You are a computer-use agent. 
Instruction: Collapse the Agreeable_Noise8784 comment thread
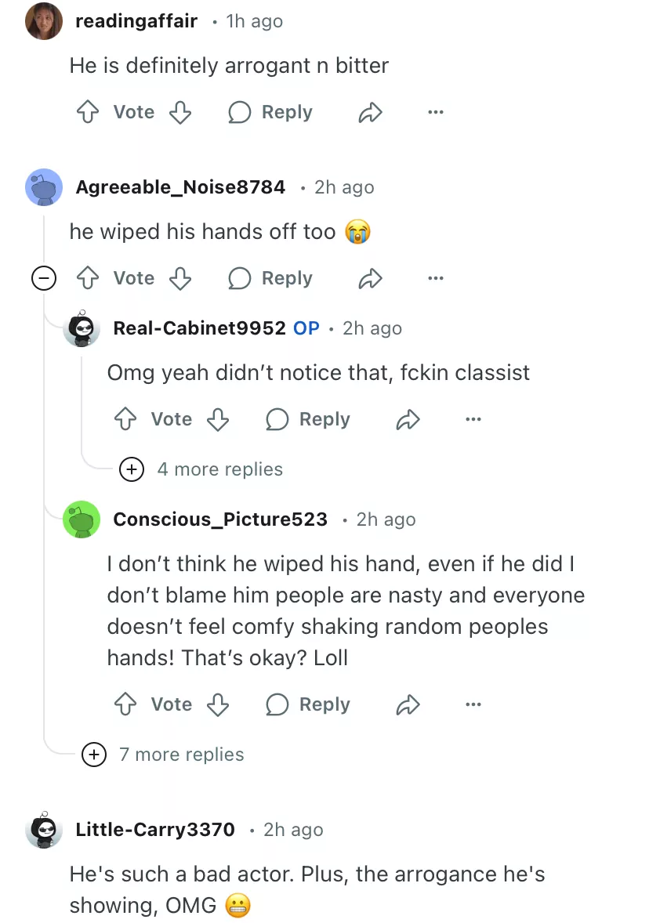(x=44, y=278)
